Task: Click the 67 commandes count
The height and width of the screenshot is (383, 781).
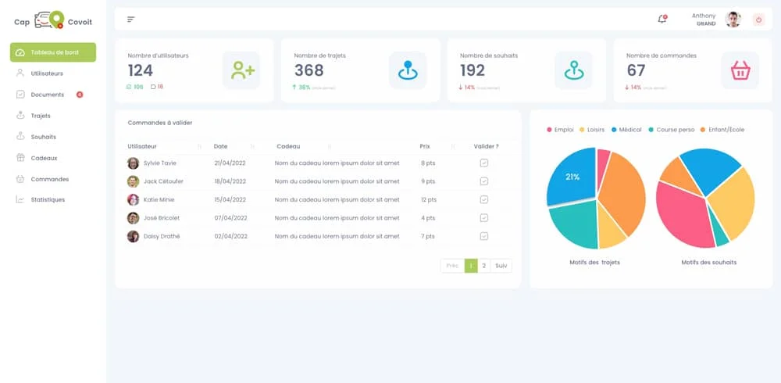Action: (x=636, y=71)
